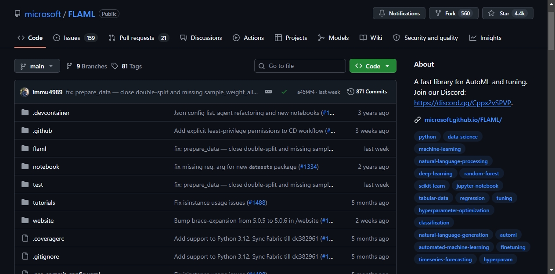The width and height of the screenshot is (555, 274).
Task: Select the timeseries-forecasting topic tag
Action: click(445, 260)
